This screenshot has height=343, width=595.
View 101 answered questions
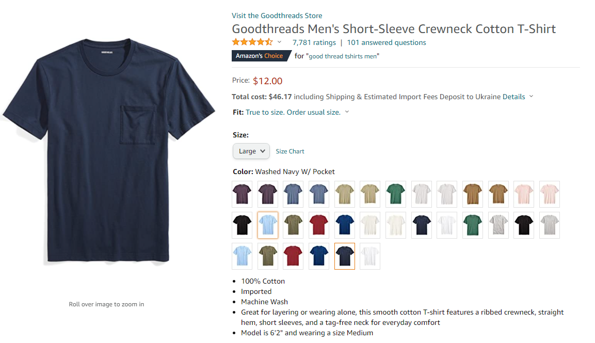387,42
